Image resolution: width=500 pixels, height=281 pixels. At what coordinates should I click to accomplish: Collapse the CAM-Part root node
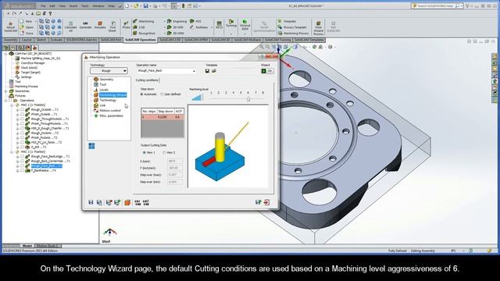pos(5,54)
